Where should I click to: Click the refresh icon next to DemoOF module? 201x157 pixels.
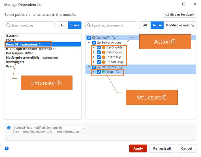41,45
